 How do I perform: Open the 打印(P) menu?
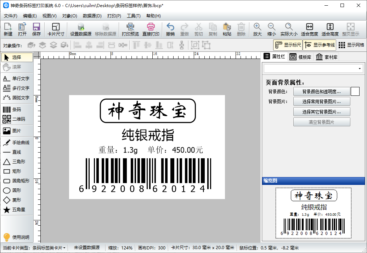click(114, 16)
